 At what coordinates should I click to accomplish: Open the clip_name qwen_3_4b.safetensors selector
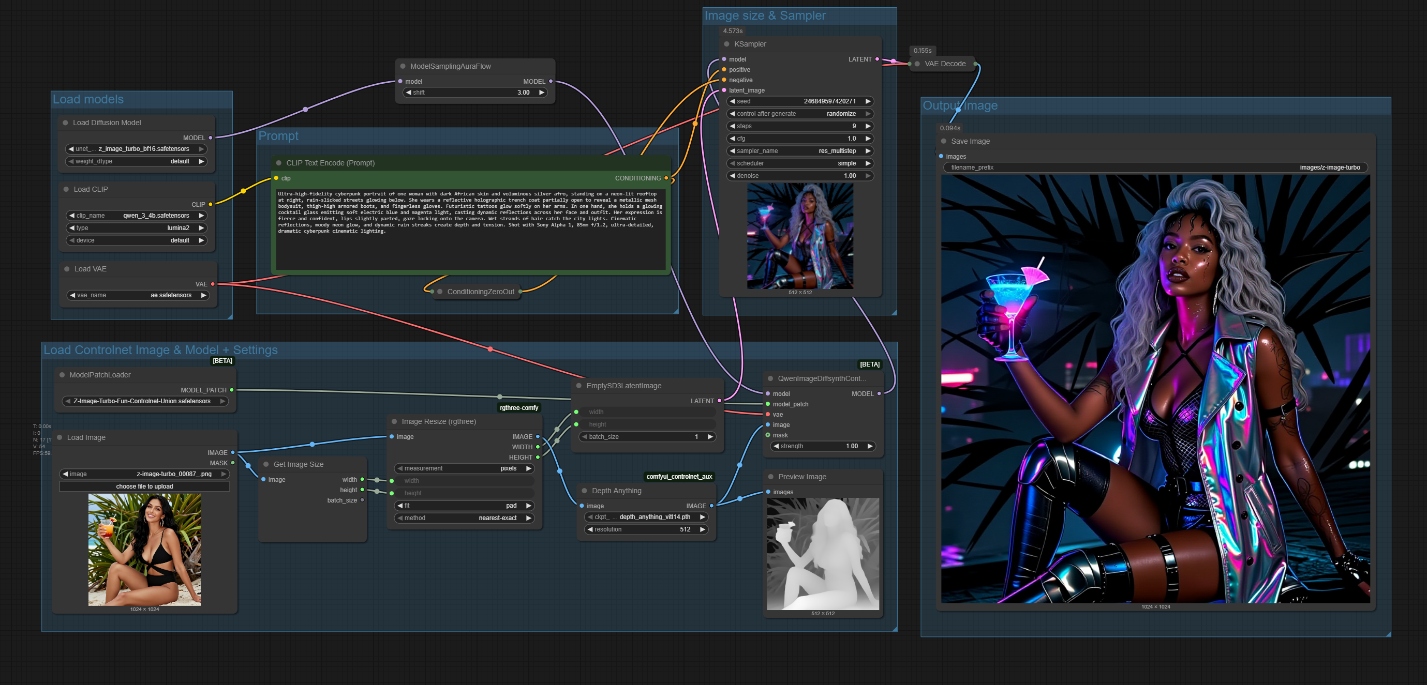coord(136,216)
